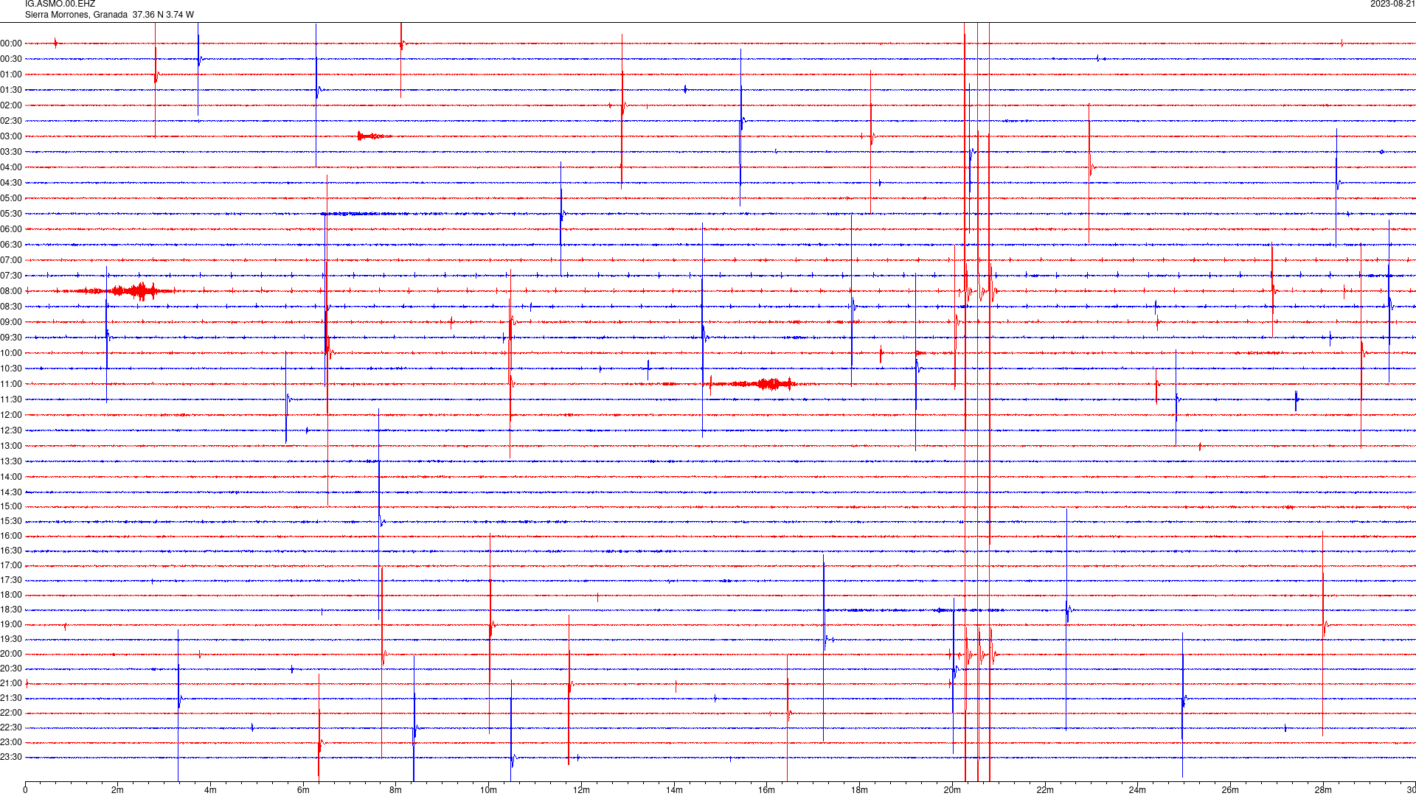
Task: Select the 08:00 time row label
Action: [x=11, y=291]
